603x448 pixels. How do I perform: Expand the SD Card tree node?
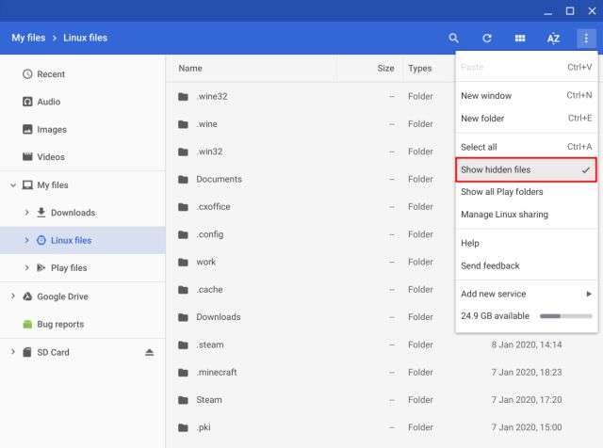[13, 352]
